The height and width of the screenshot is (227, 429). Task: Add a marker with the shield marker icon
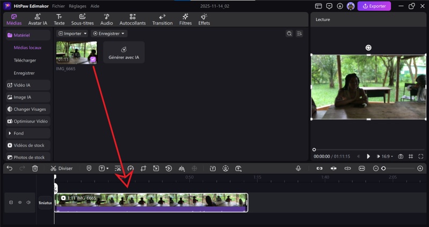[89, 168]
